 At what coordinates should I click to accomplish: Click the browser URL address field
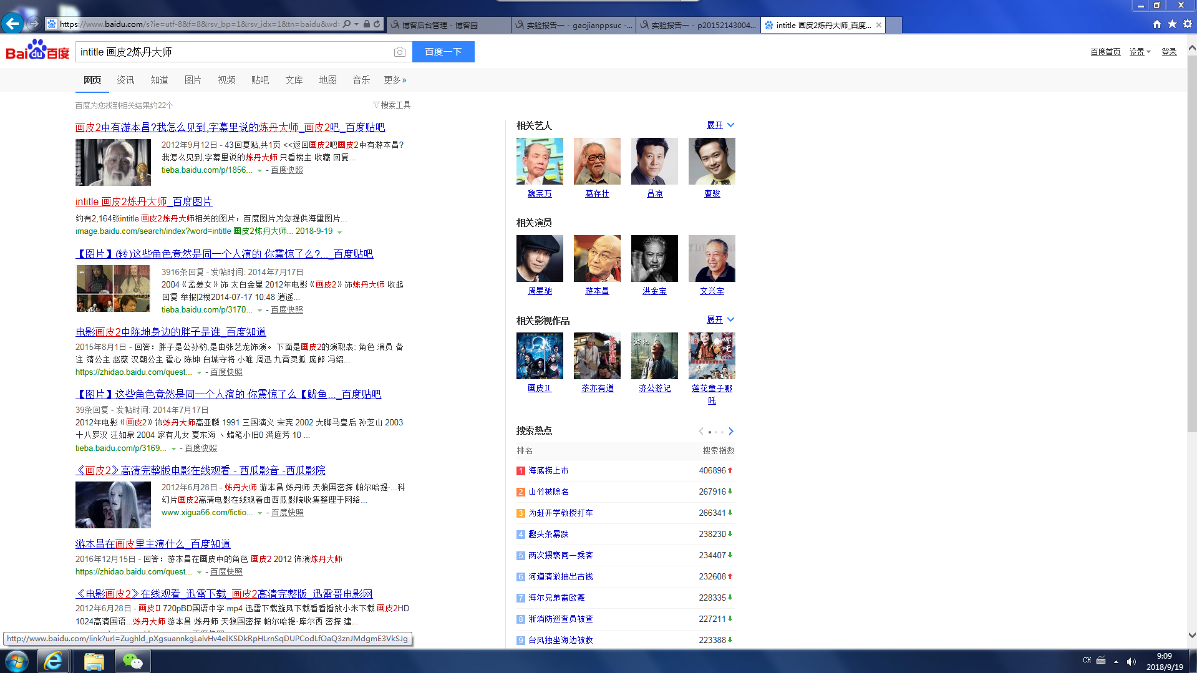(x=200, y=24)
